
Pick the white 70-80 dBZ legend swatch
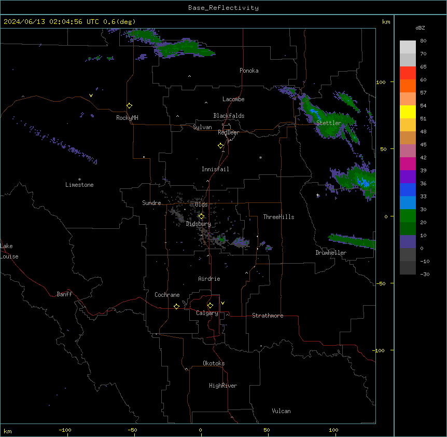click(x=408, y=47)
